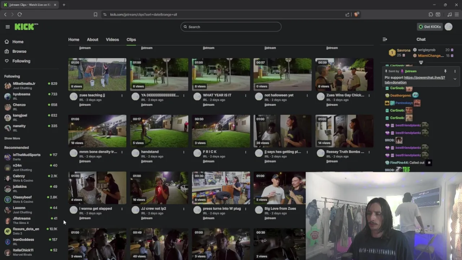Switch to the Videos channel tab
Viewport: 462px width, 260px height.
pos(112,40)
